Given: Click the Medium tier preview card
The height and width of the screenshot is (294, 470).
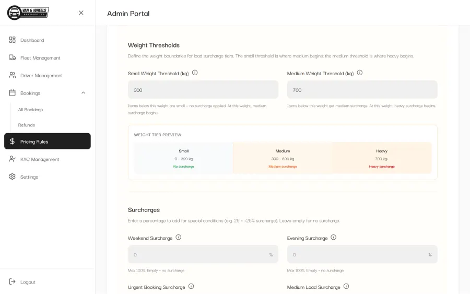Looking at the screenshot, I should click(x=283, y=158).
